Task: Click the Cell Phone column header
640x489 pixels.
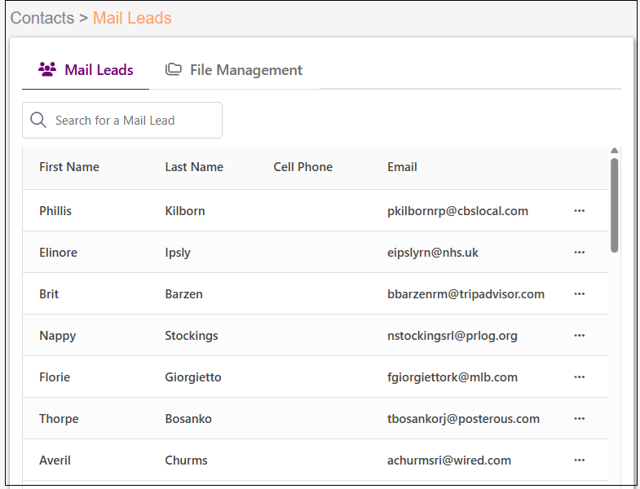Action: pos(302,167)
